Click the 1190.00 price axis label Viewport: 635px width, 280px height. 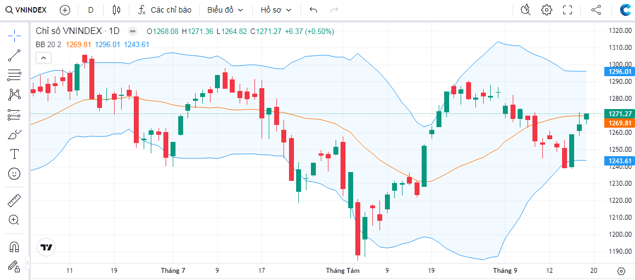[x=620, y=252]
